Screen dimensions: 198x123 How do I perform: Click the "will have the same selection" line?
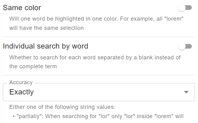pyautogui.click(x=46, y=28)
